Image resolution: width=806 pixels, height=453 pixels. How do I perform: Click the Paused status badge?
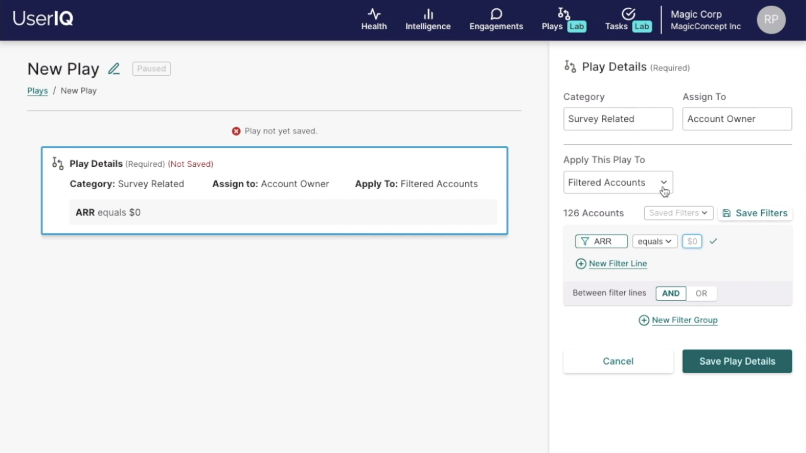151,69
